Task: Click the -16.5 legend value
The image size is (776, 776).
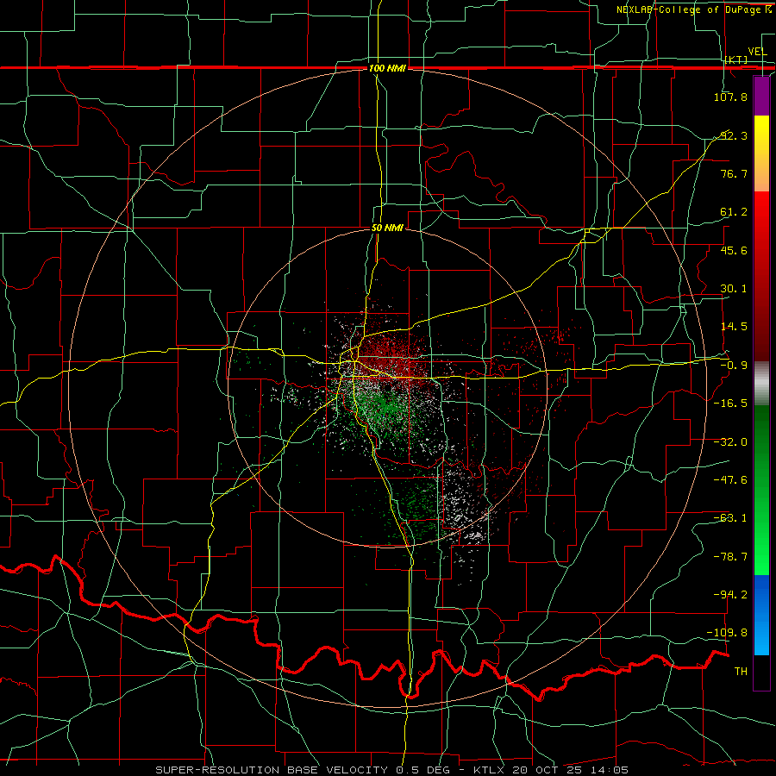Action: [730, 404]
